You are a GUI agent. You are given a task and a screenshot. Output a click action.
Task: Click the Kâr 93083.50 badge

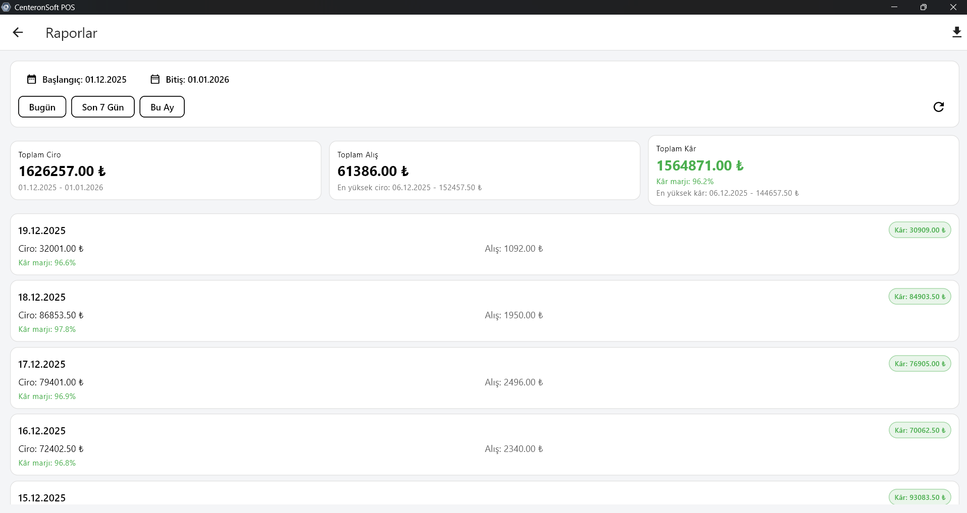(x=920, y=497)
